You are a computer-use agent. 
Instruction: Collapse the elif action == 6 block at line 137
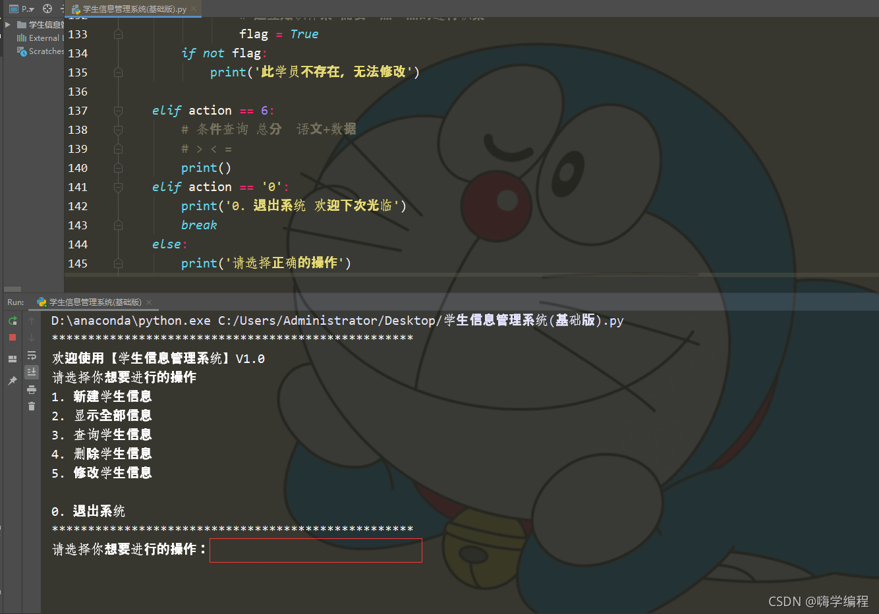[118, 111]
